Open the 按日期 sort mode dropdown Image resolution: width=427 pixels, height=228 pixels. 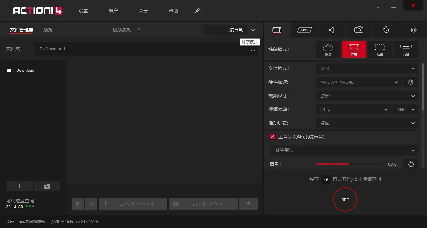(x=231, y=30)
